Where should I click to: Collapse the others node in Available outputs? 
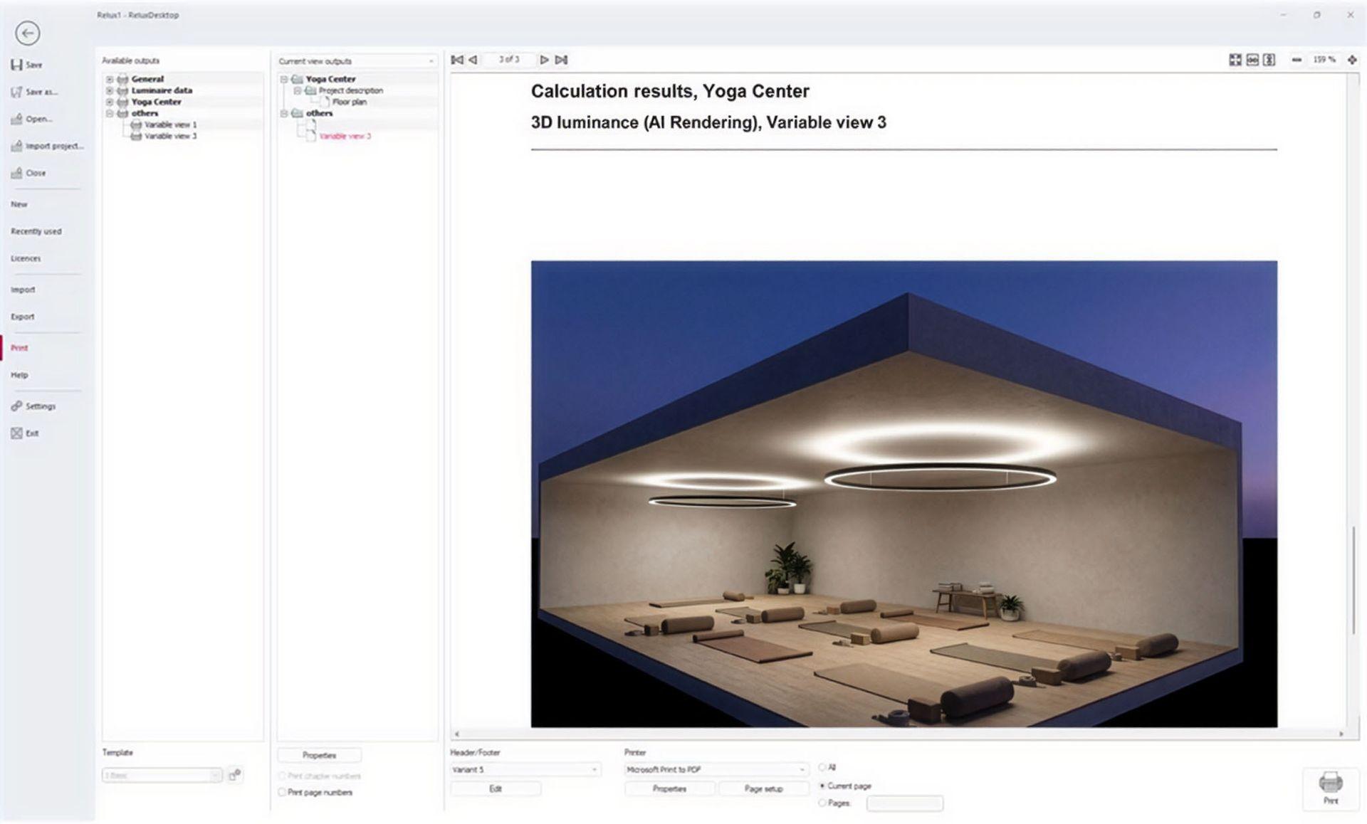(x=110, y=113)
